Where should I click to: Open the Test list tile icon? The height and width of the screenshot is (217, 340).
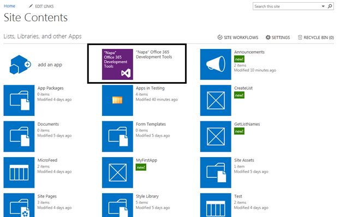pos(216,205)
